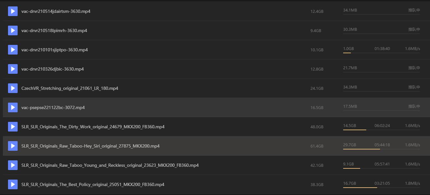The width and height of the screenshot is (430, 195).
Task: Select the CzechVR_Stretching_original_21061_LR_180.mp4 filename
Action: 70,88
